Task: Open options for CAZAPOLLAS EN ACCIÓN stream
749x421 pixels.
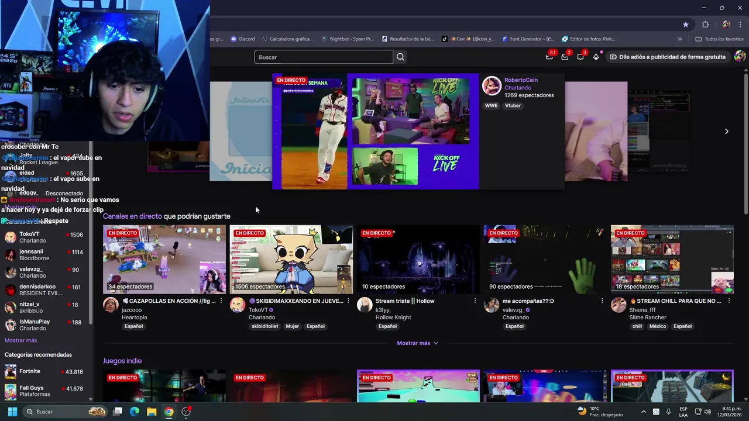Action: tap(221, 301)
